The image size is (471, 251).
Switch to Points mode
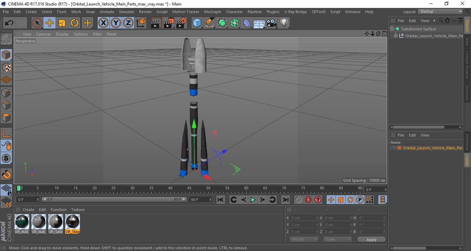[x=6, y=92]
